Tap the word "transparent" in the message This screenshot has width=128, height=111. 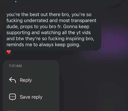point(84,21)
